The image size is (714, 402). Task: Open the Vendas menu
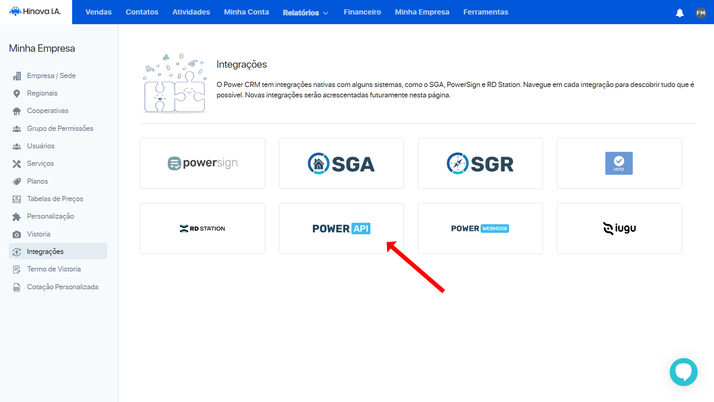[x=99, y=12]
